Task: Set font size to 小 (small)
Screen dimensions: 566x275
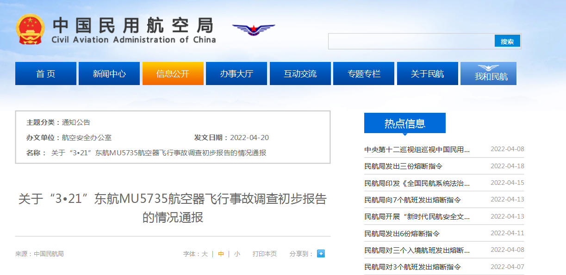Action: (237, 254)
